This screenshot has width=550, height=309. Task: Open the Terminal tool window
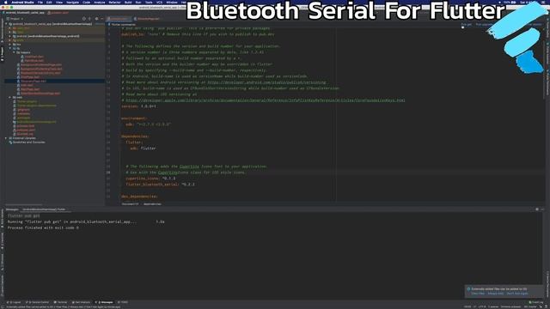click(60, 302)
